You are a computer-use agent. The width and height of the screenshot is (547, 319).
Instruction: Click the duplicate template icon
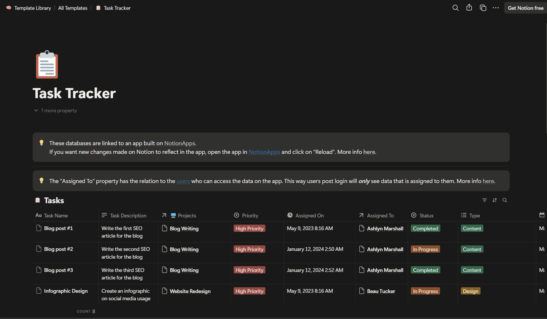[483, 8]
